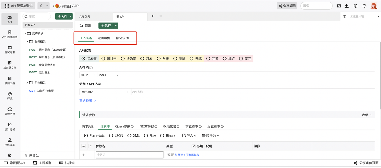
Task: Go back with the left arrow button
Action: pyautogui.click(x=41, y=6)
